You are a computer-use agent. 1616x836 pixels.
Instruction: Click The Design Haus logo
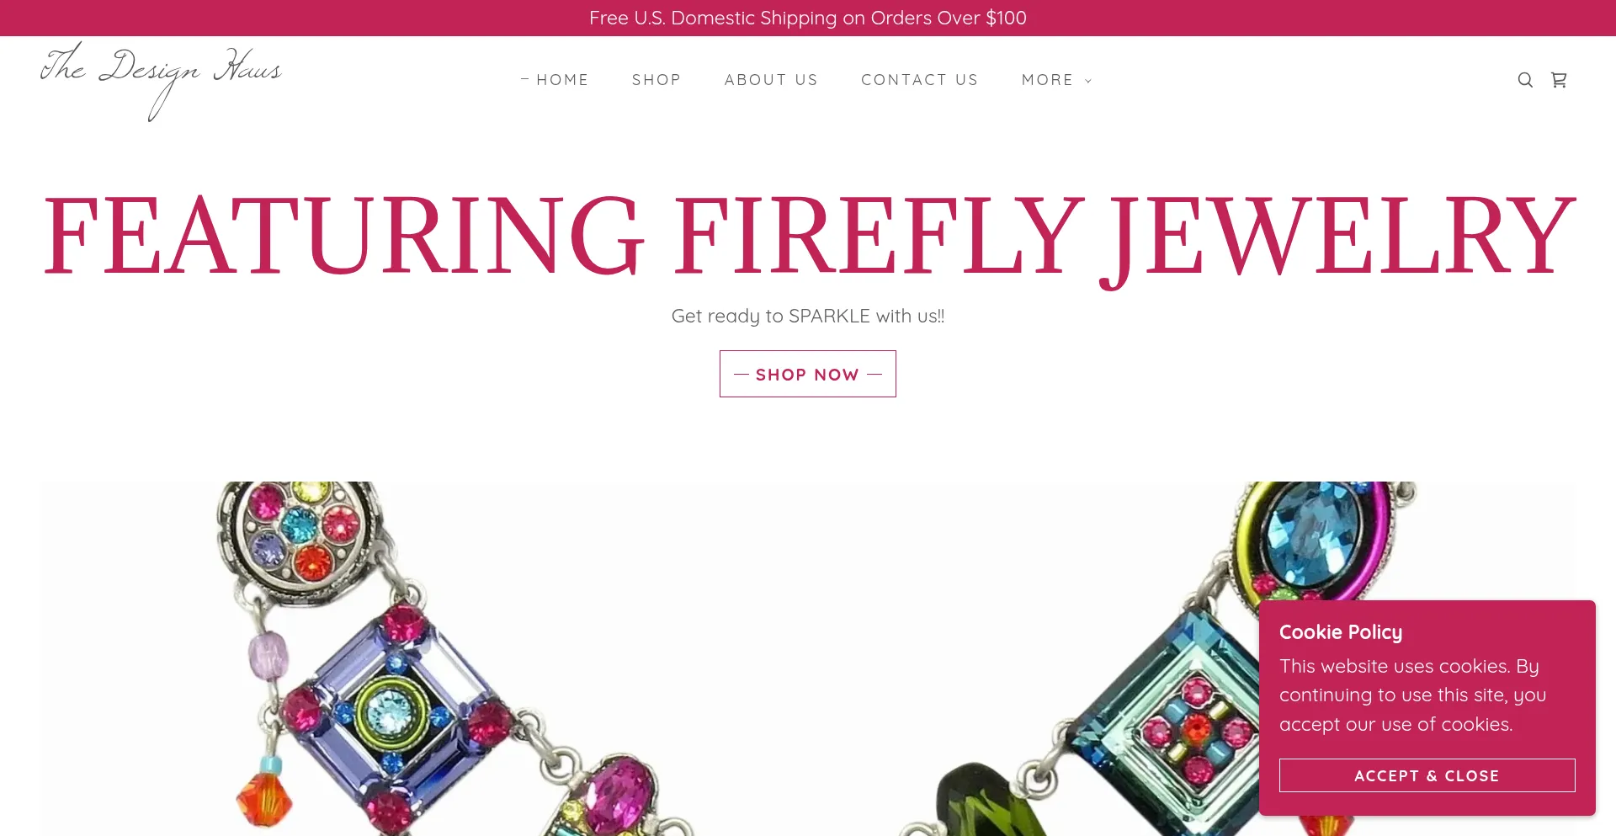161,81
